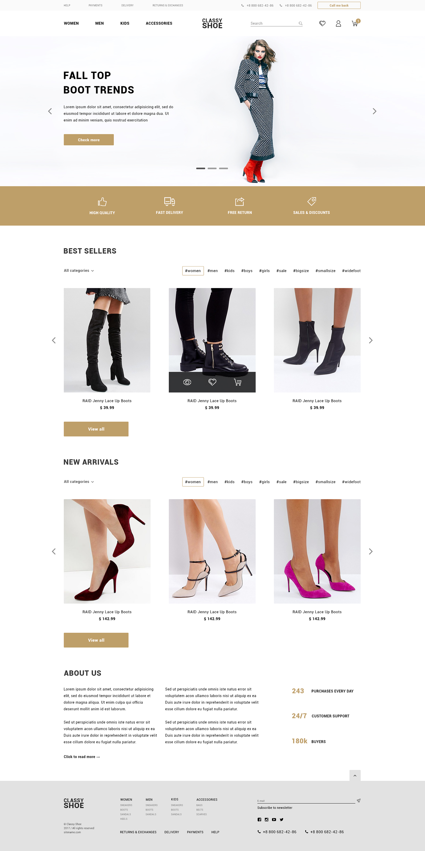Expand All categories dropdown in New Arrivals

(79, 482)
